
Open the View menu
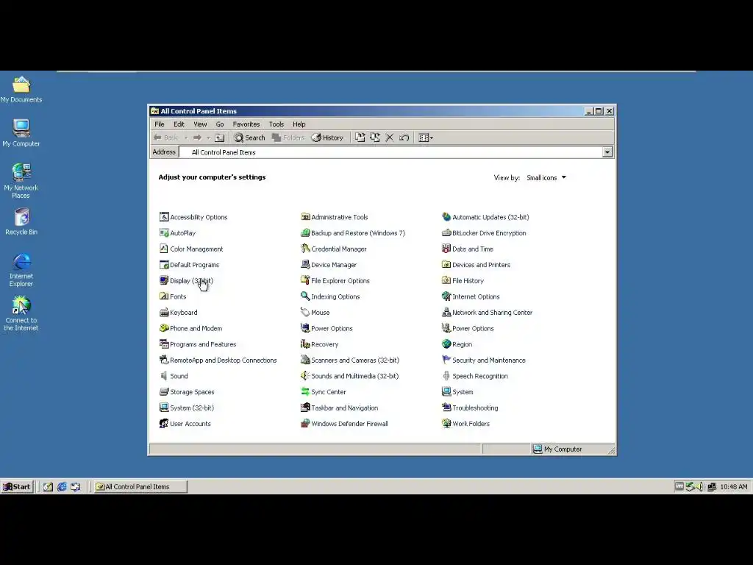(x=200, y=124)
